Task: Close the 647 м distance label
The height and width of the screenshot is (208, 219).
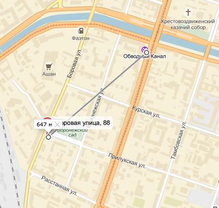Action: pyautogui.click(x=57, y=124)
